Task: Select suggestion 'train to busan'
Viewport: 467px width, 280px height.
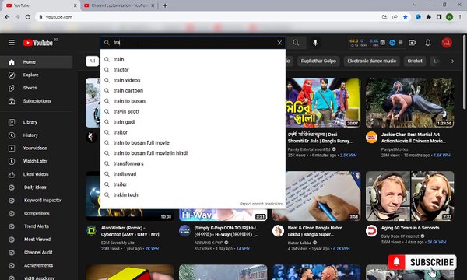Action: tap(193, 101)
